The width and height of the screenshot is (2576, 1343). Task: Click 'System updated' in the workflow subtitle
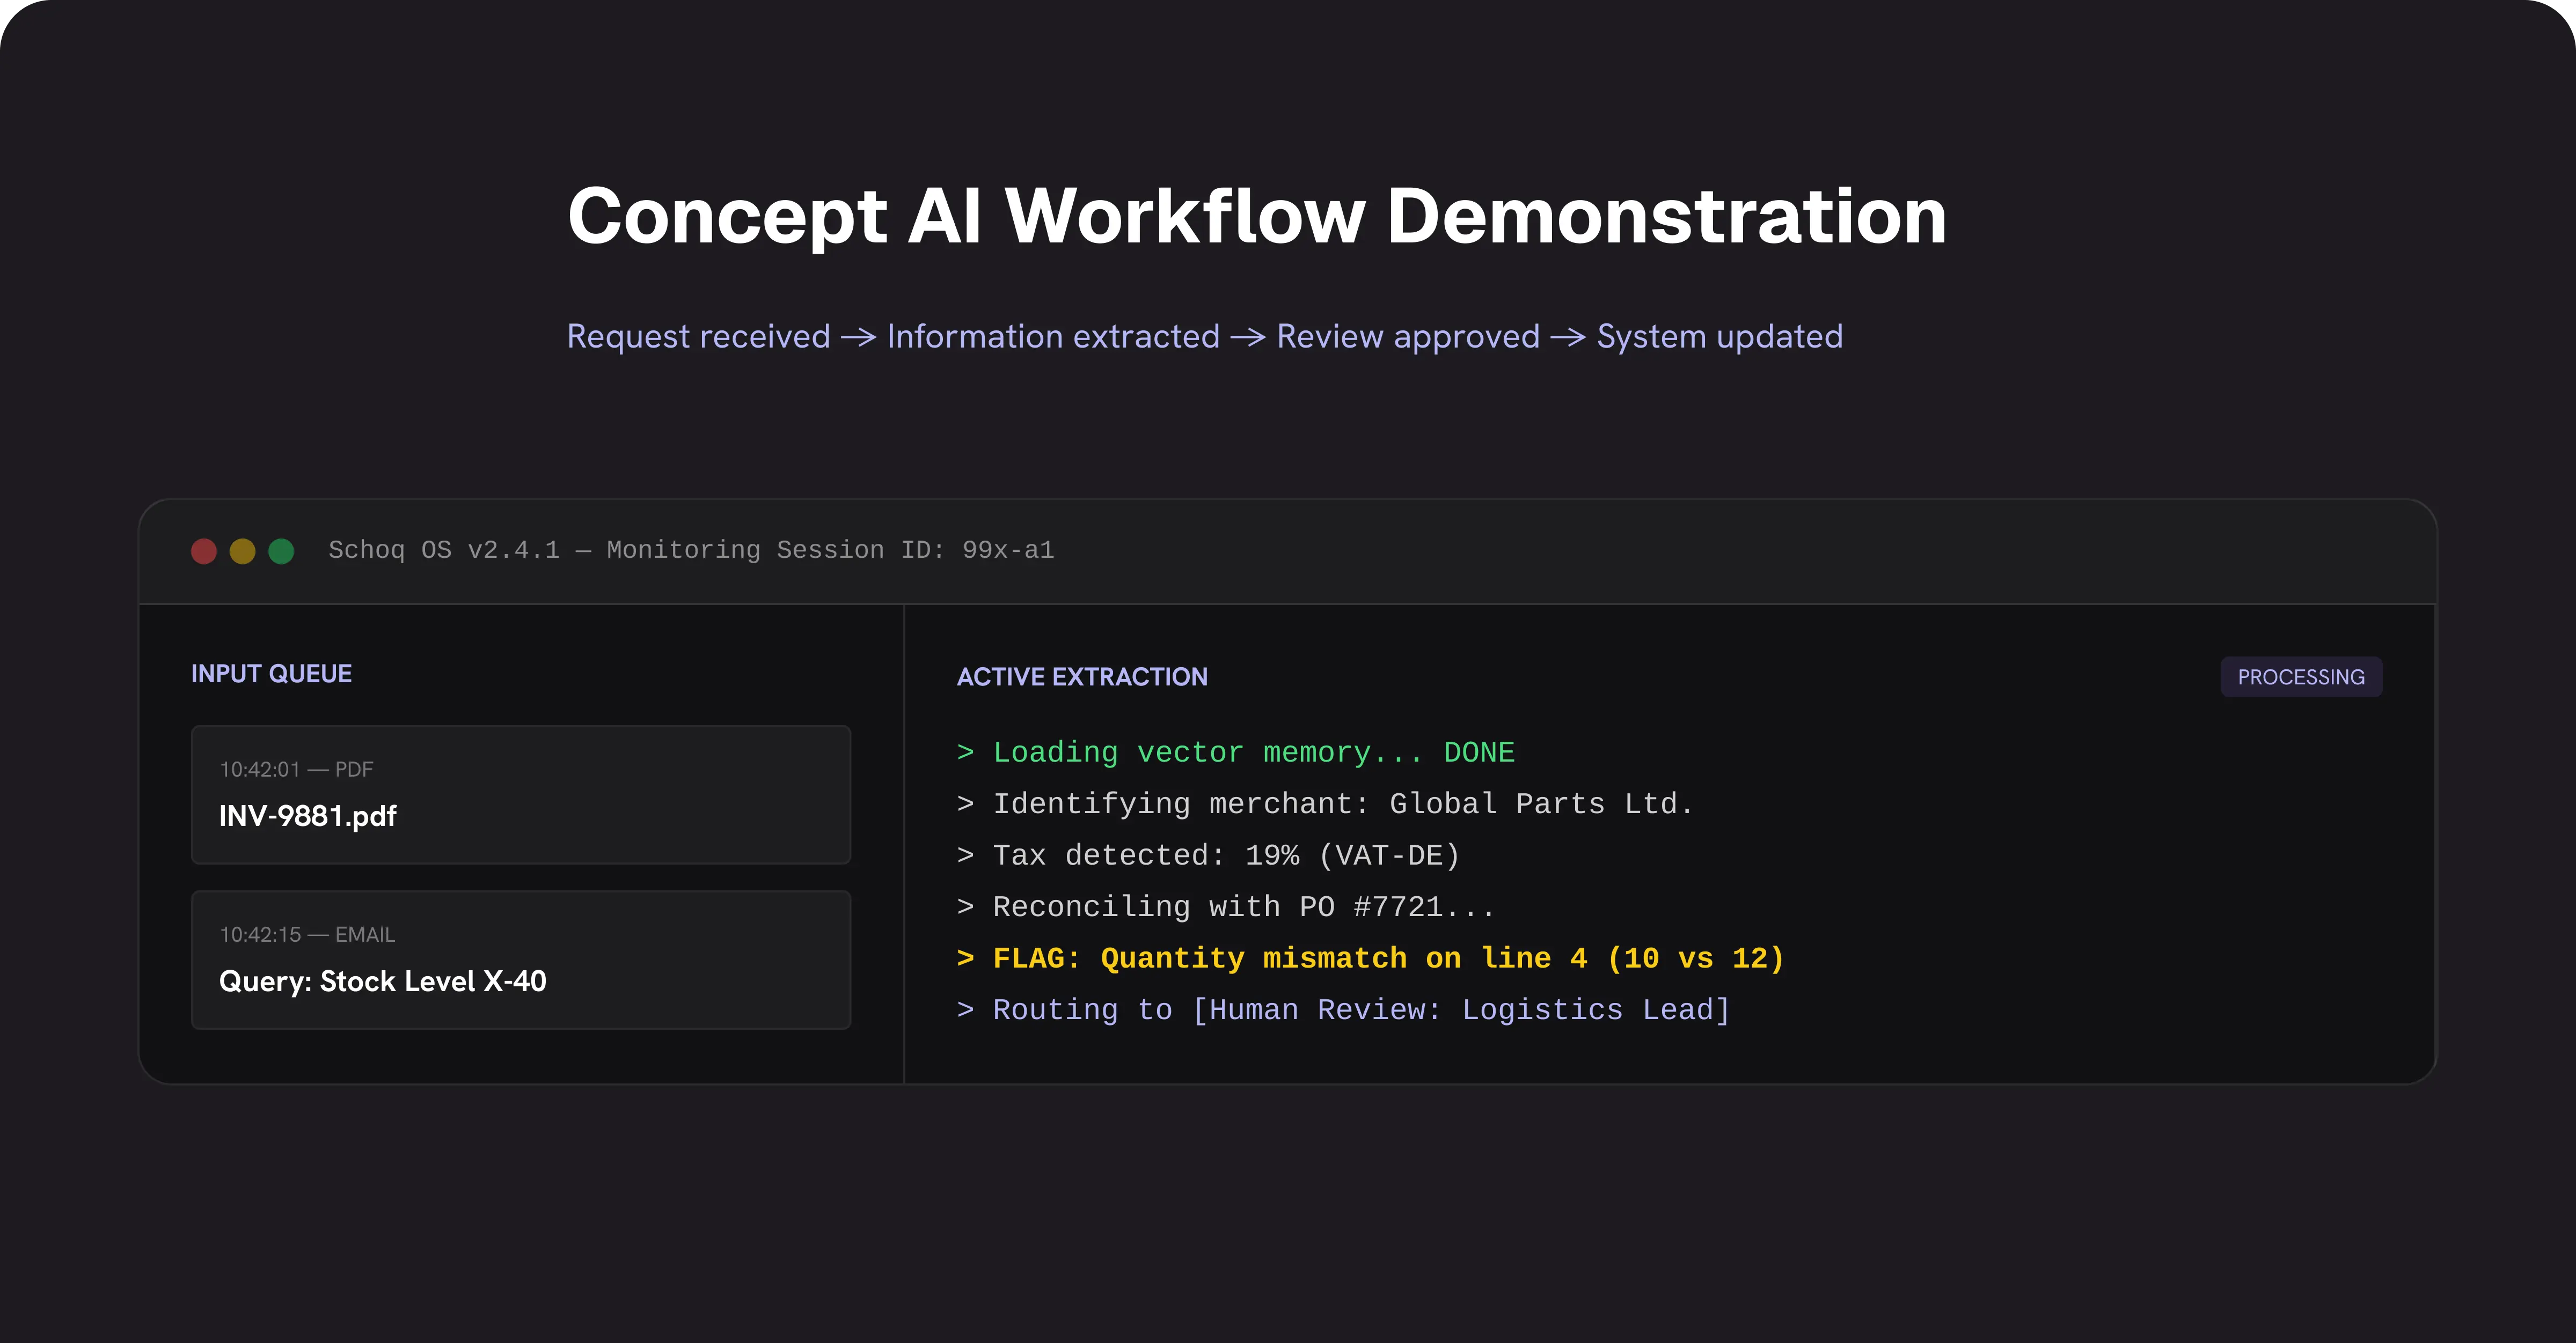click(x=1720, y=337)
